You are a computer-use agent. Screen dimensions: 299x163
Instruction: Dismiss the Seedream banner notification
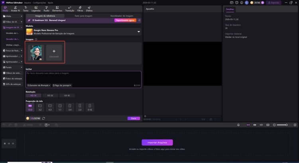coord(139,20)
